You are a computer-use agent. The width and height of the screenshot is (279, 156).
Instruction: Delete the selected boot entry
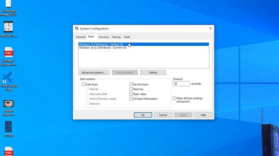point(153,72)
